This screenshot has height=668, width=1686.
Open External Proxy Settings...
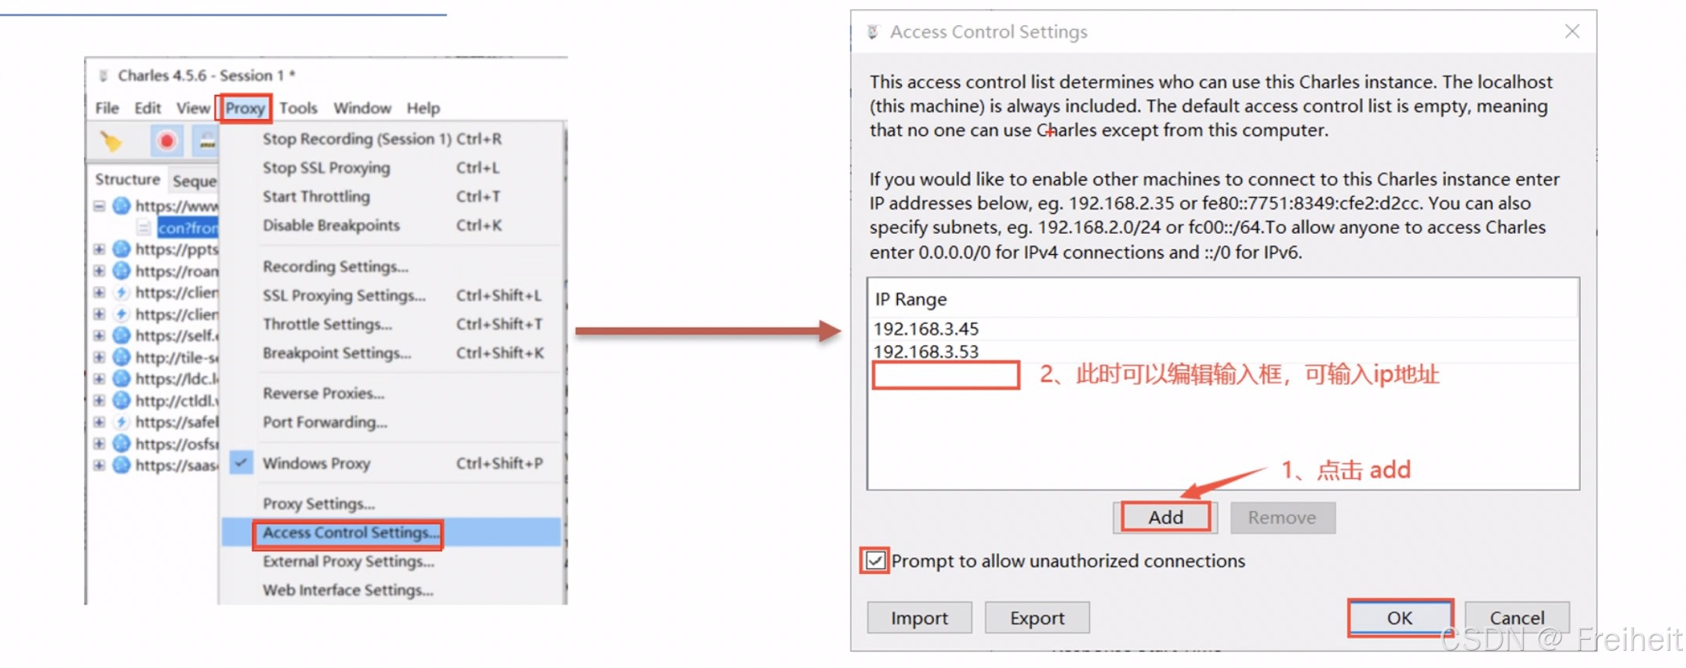tap(392, 561)
